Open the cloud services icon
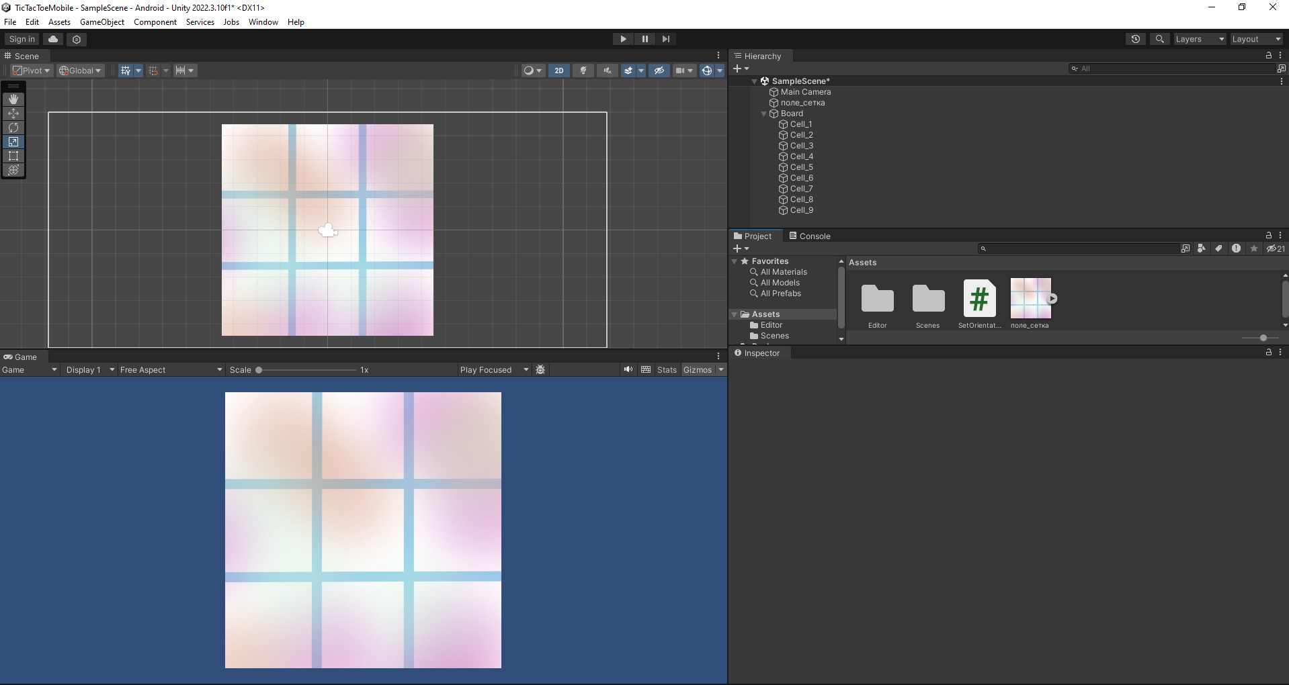 53,39
